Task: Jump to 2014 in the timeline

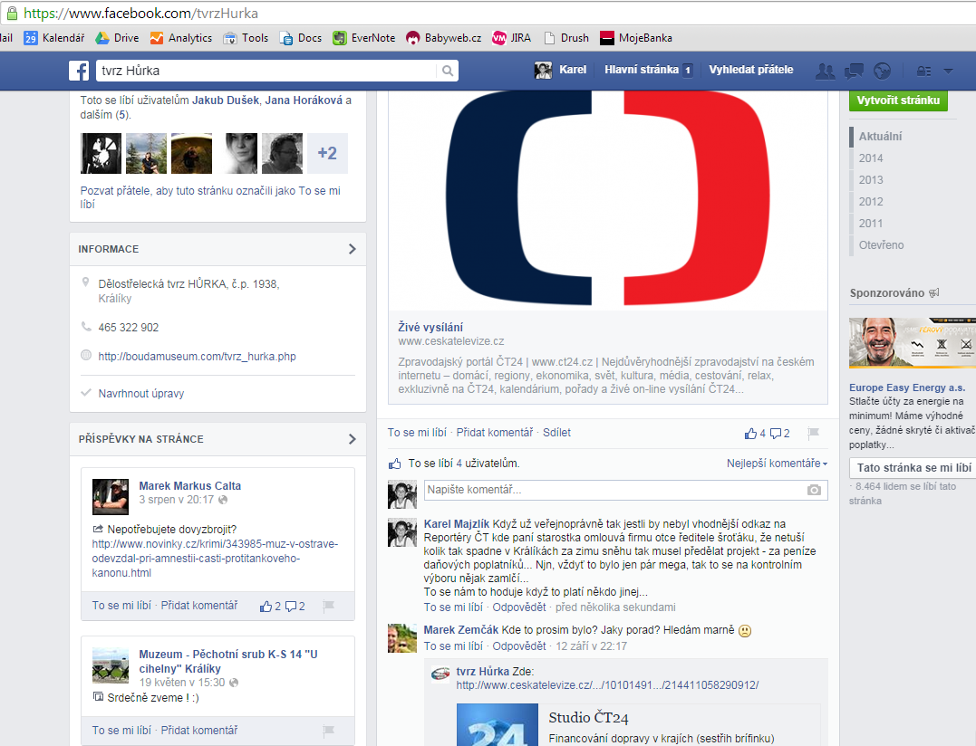Action: tap(871, 158)
